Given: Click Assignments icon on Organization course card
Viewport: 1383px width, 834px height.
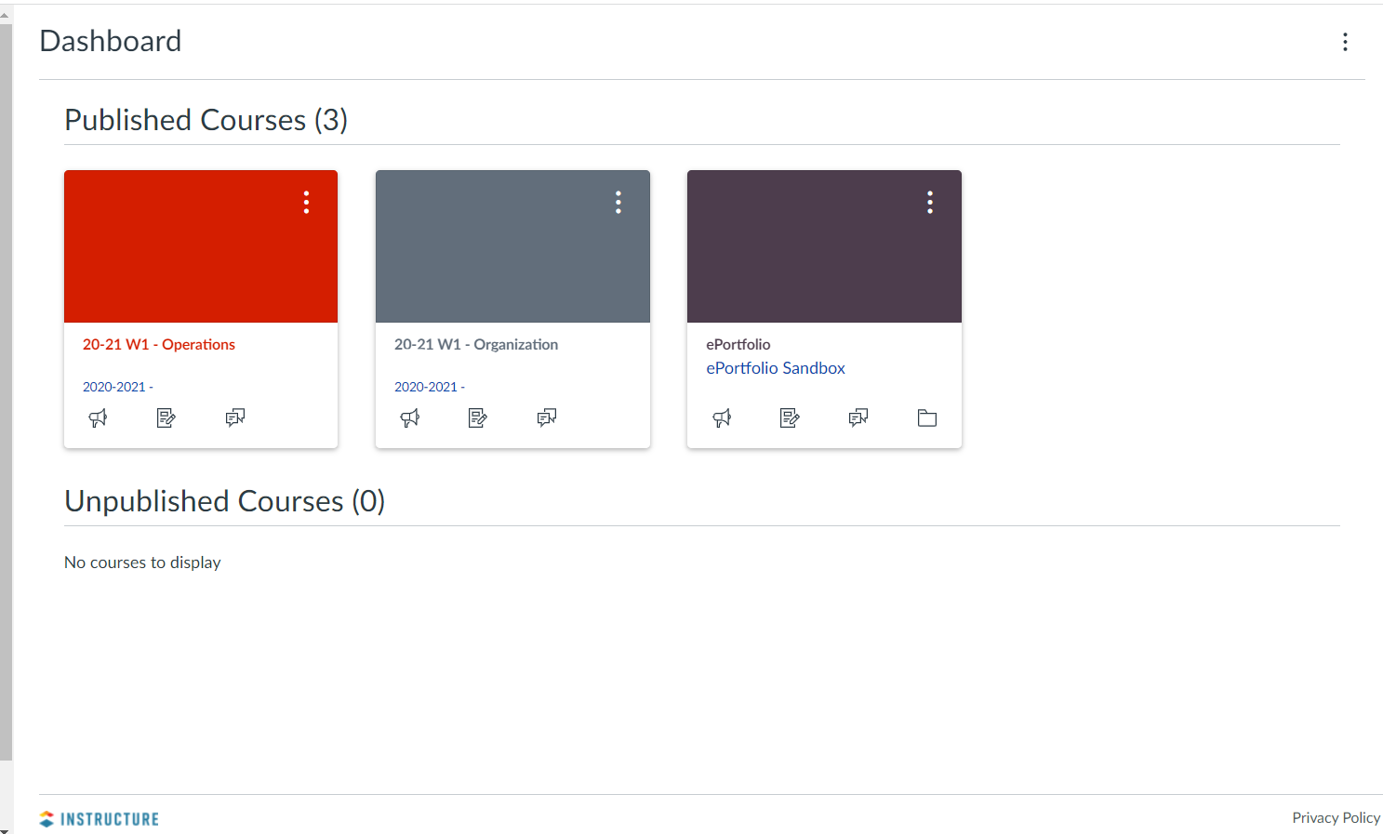Looking at the screenshot, I should pos(478,418).
